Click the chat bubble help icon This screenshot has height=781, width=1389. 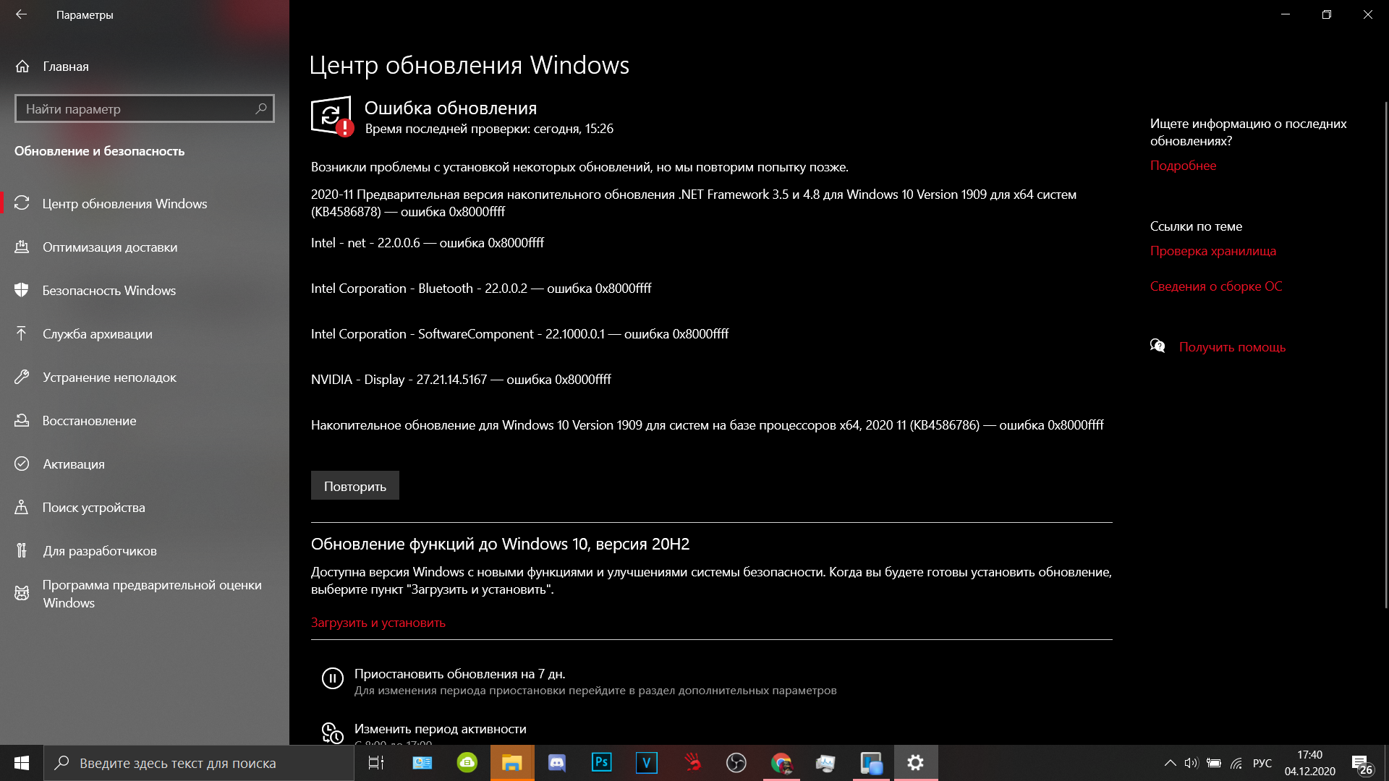coord(1157,346)
